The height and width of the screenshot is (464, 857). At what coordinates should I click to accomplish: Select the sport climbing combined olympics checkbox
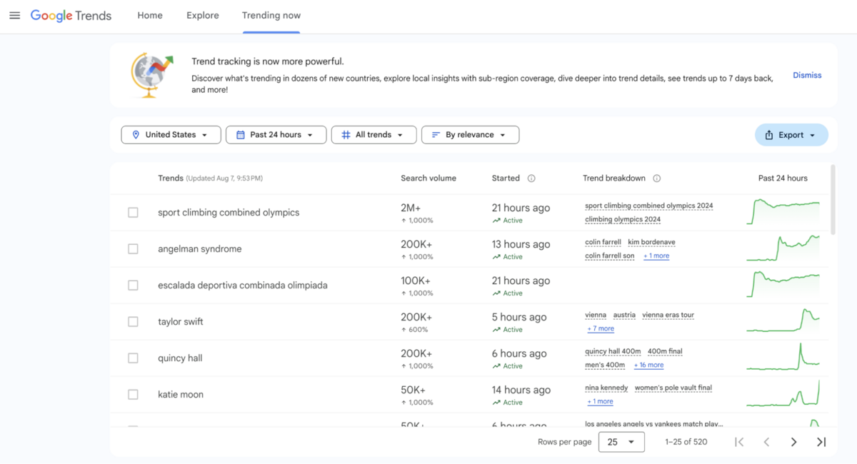pyautogui.click(x=133, y=213)
